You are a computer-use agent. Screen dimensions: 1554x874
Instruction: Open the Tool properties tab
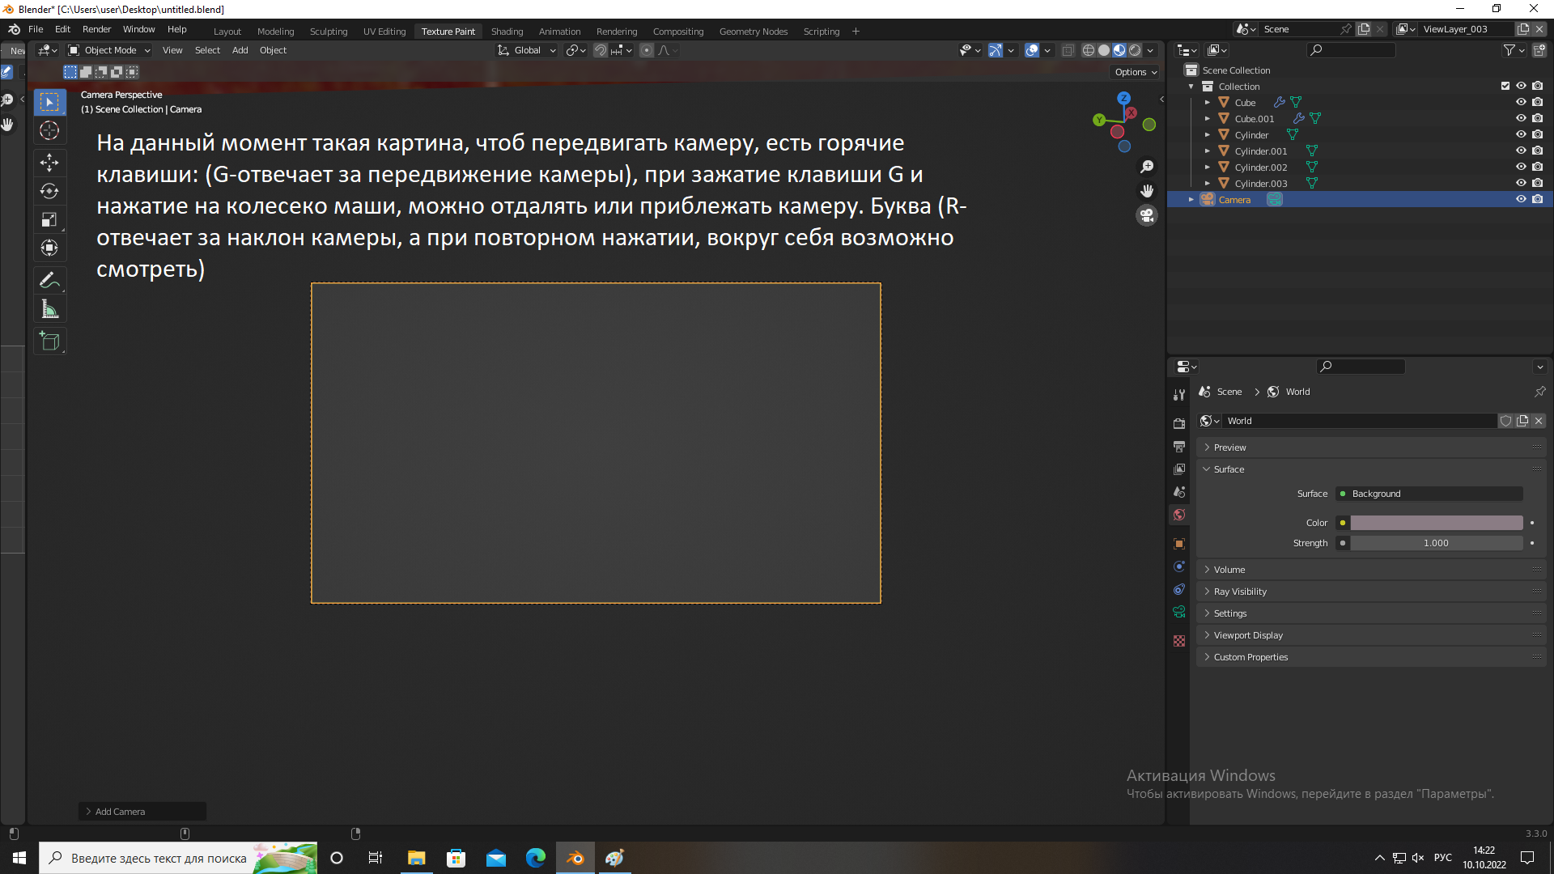(x=1179, y=394)
